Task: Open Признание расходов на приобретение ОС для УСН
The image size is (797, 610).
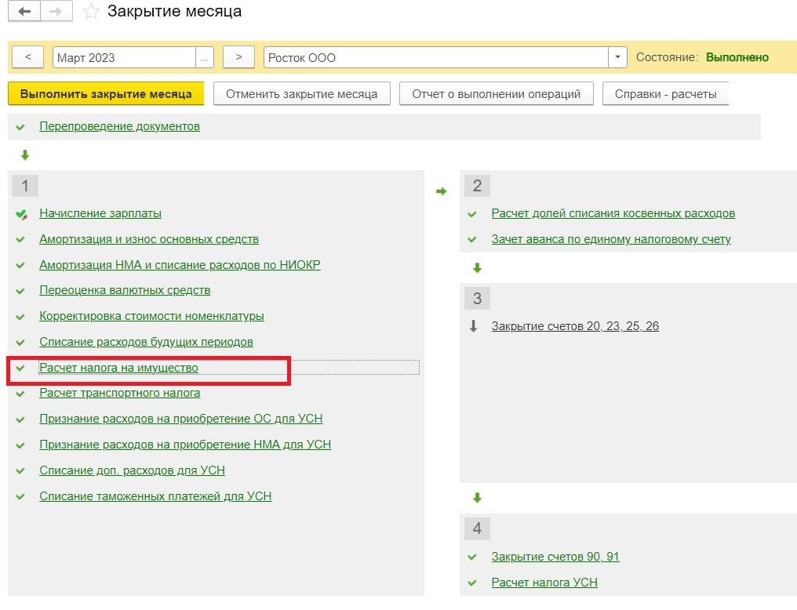Action: click(x=181, y=419)
